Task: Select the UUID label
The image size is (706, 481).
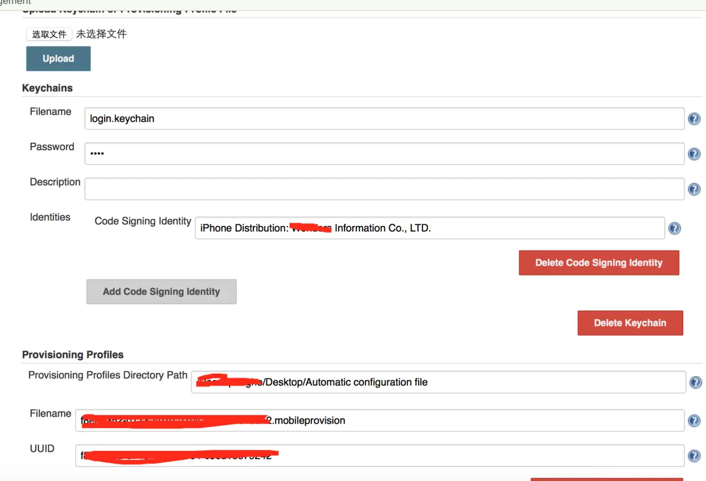Action: (42, 449)
